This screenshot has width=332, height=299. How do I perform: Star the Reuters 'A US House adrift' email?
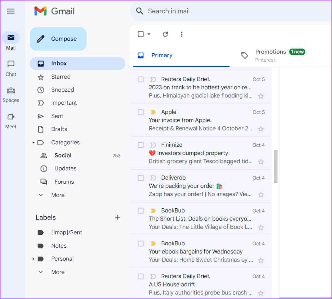click(261, 293)
